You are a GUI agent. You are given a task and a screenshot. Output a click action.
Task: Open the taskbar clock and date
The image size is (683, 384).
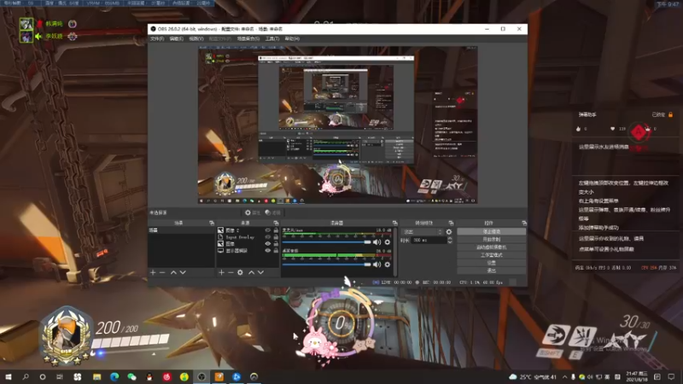637,376
